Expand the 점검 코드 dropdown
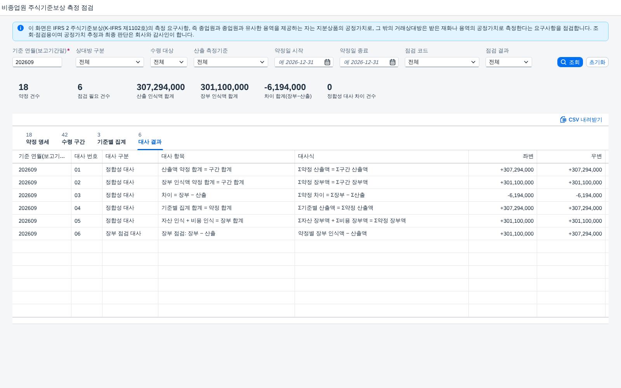Viewport: 621px width, 388px height. click(442, 62)
